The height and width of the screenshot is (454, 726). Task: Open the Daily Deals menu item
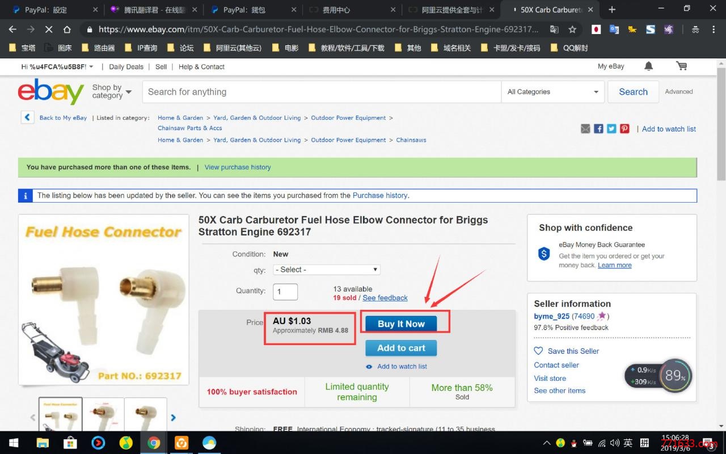[126, 67]
